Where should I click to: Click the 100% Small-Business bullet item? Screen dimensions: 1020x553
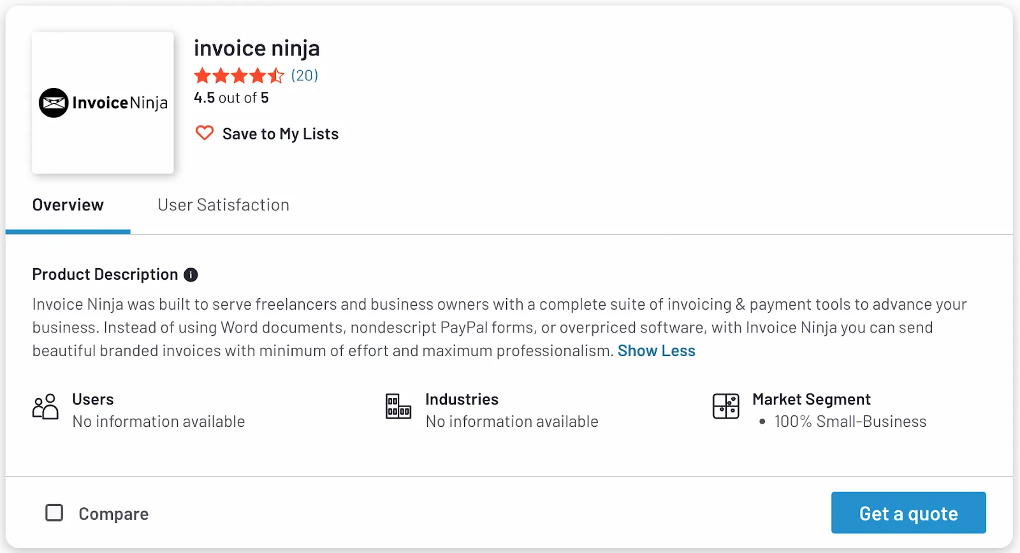[x=849, y=421]
